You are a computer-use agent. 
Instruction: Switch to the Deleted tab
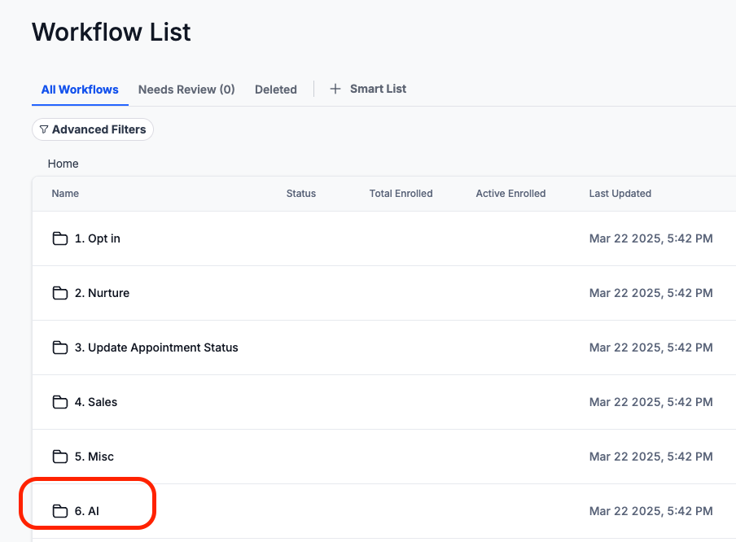point(276,90)
